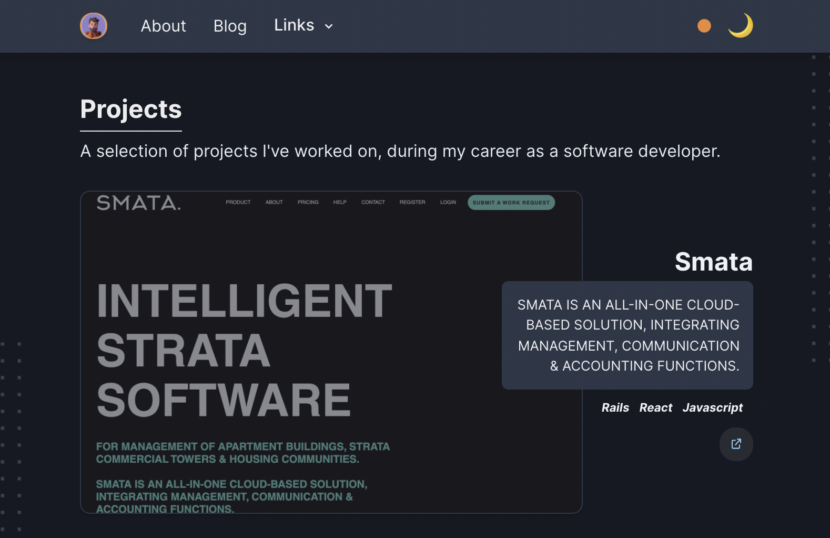Screen dimensions: 830x538
Task: Click the Javascript tech tag
Action: 712,407
